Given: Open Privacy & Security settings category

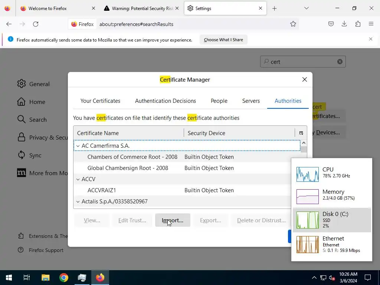Looking at the screenshot, I should pos(42,137).
